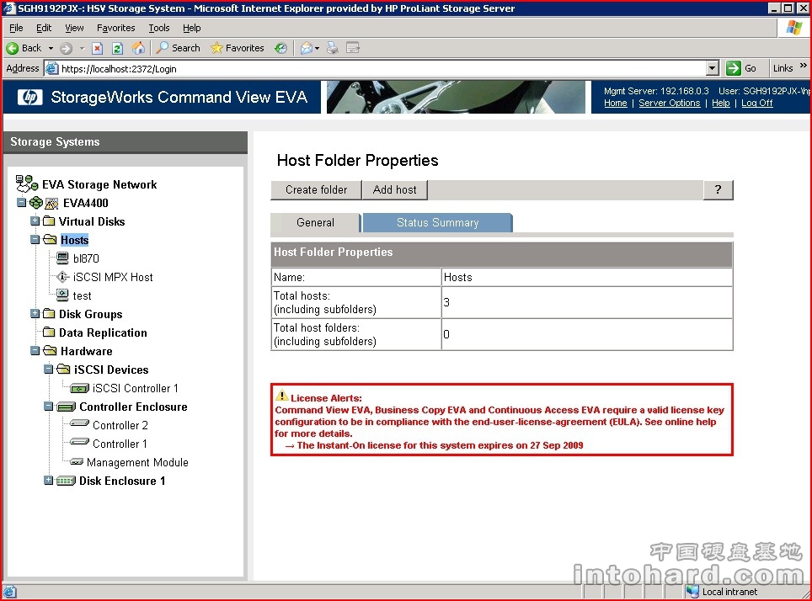Click the test host icon
This screenshot has height=601, width=812.
[x=62, y=295]
